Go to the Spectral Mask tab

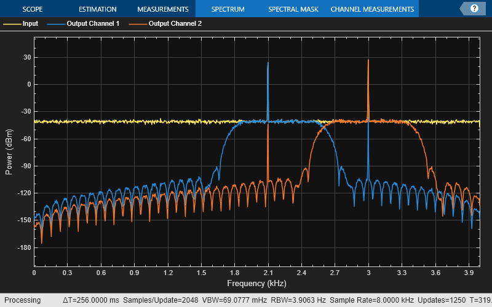pyautogui.click(x=293, y=9)
